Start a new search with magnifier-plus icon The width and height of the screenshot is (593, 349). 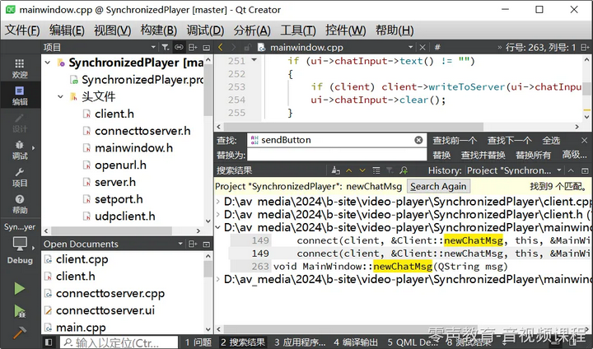coord(404,170)
